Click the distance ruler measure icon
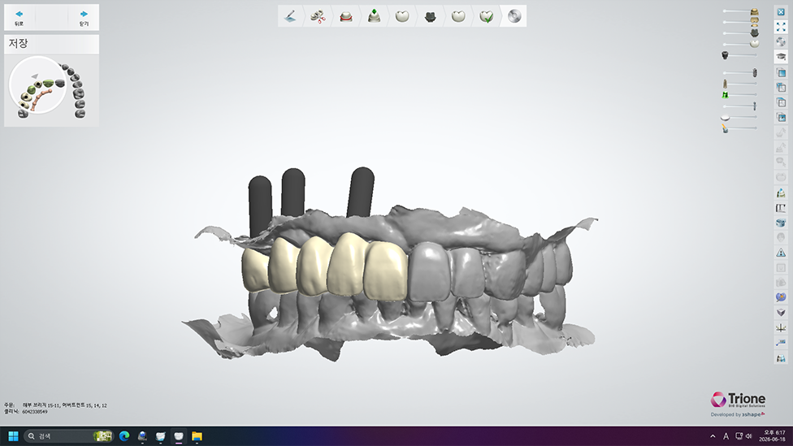 [x=781, y=343]
